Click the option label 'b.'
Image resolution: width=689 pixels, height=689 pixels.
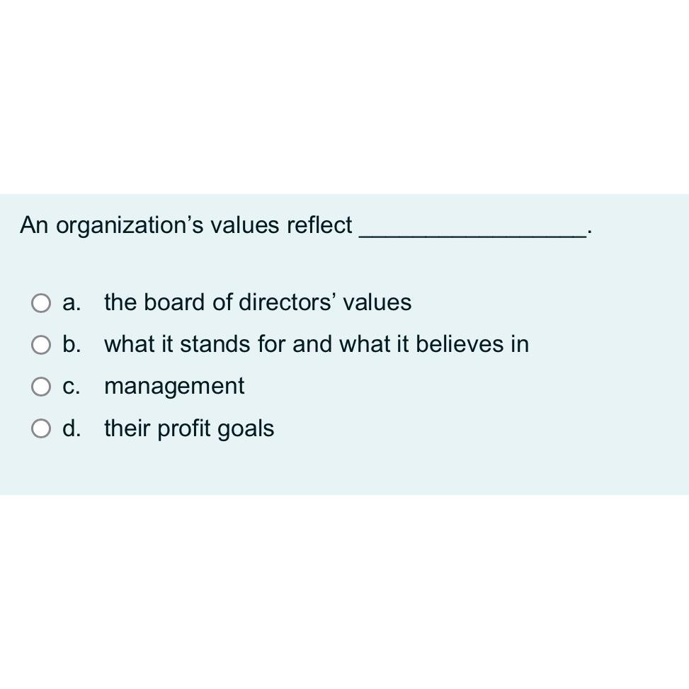coord(71,345)
